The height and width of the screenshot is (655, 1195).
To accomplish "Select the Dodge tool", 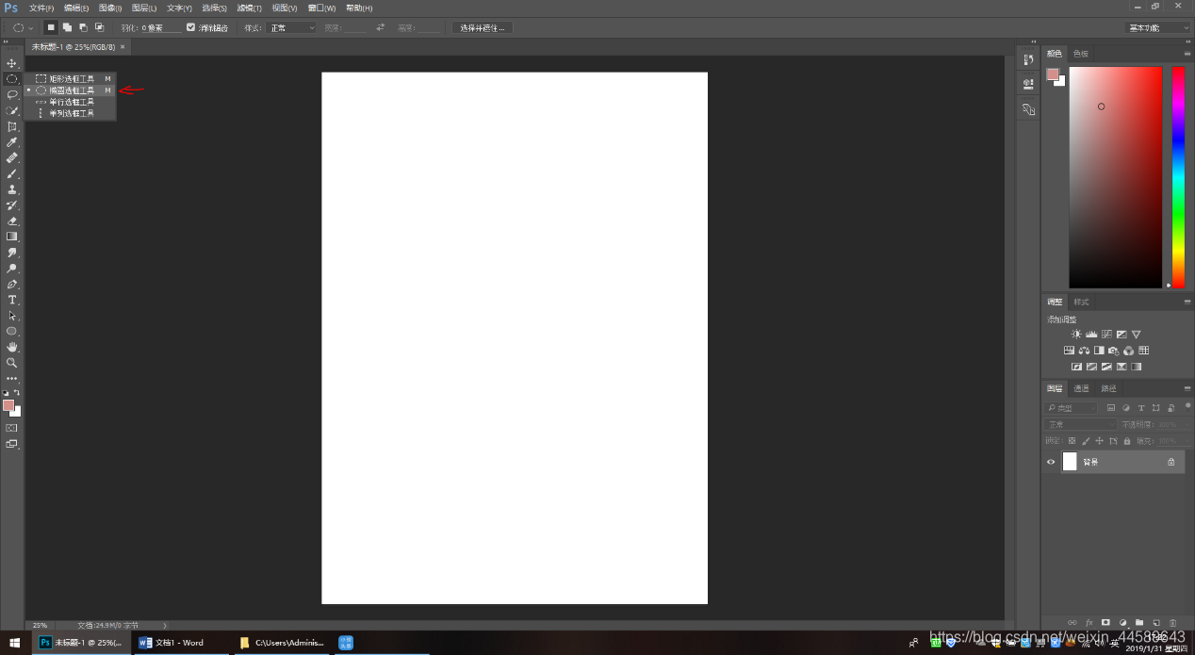I will (12, 268).
